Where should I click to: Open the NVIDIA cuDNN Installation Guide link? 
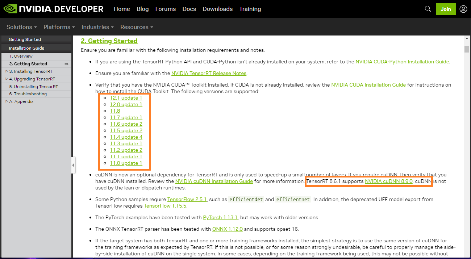pyautogui.click(x=214, y=181)
